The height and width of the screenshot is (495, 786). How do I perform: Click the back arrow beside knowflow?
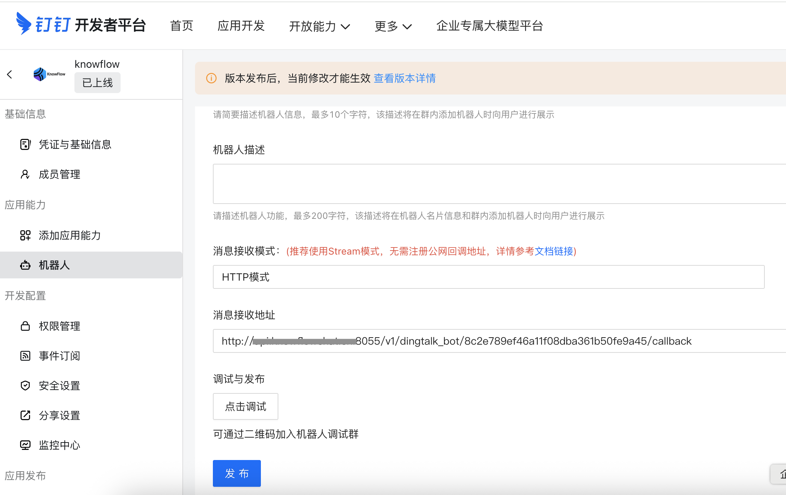pyautogui.click(x=10, y=74)
